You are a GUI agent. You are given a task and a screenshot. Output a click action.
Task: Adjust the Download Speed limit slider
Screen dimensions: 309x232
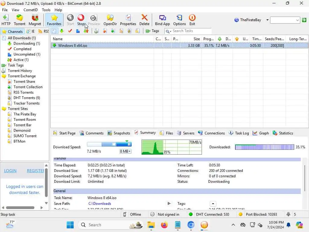coord(109,144)
